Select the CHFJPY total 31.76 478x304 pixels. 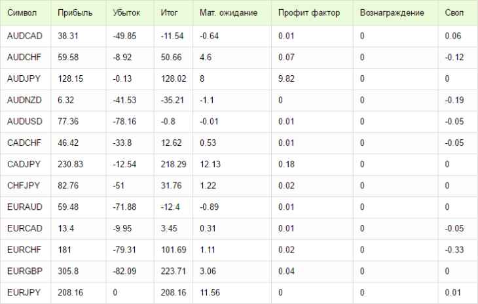coord(171,185)
